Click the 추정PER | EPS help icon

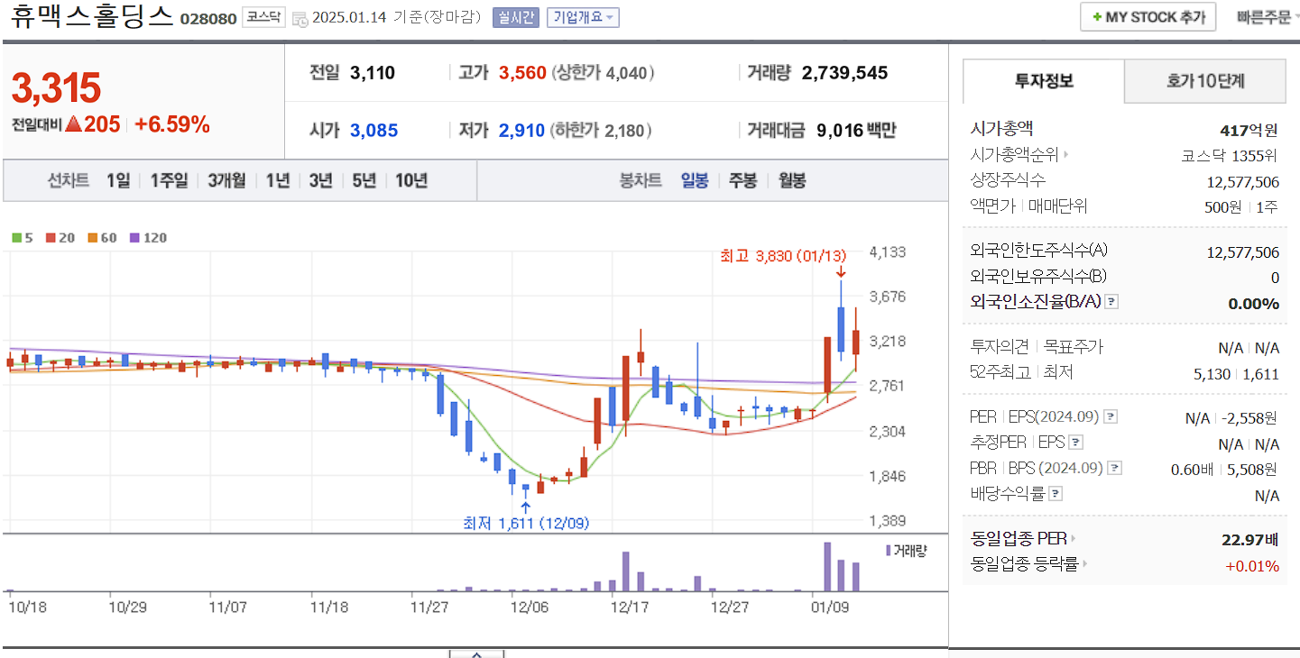[x=1074, y=443]
